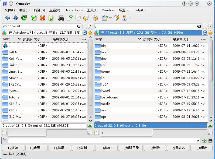Select the lost+found folder row
The image size is (215, 159).
[151, 97]
